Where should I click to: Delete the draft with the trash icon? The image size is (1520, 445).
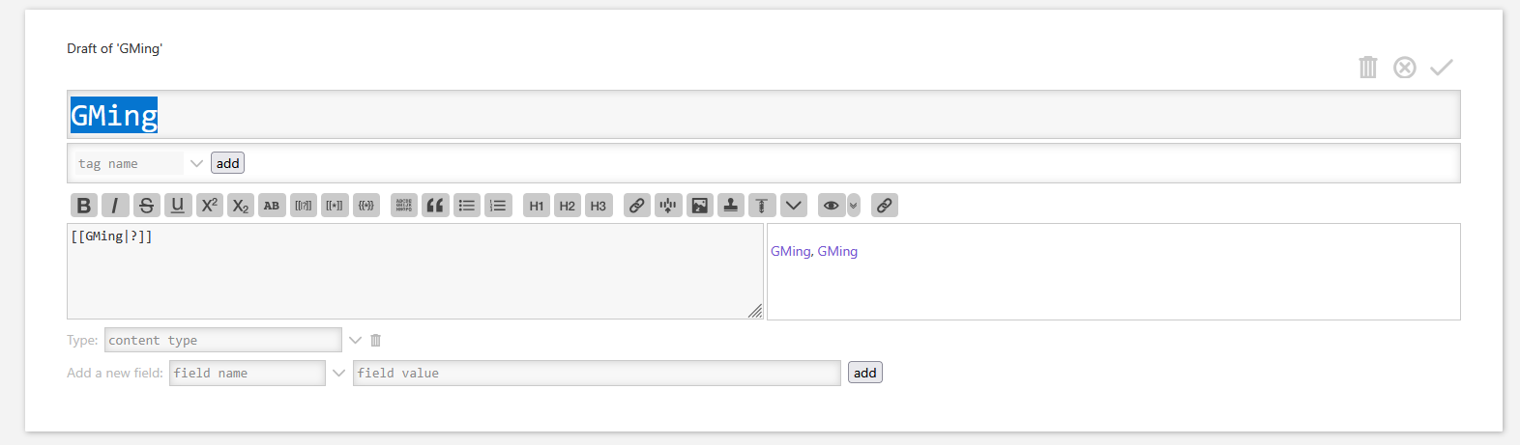1367,67
